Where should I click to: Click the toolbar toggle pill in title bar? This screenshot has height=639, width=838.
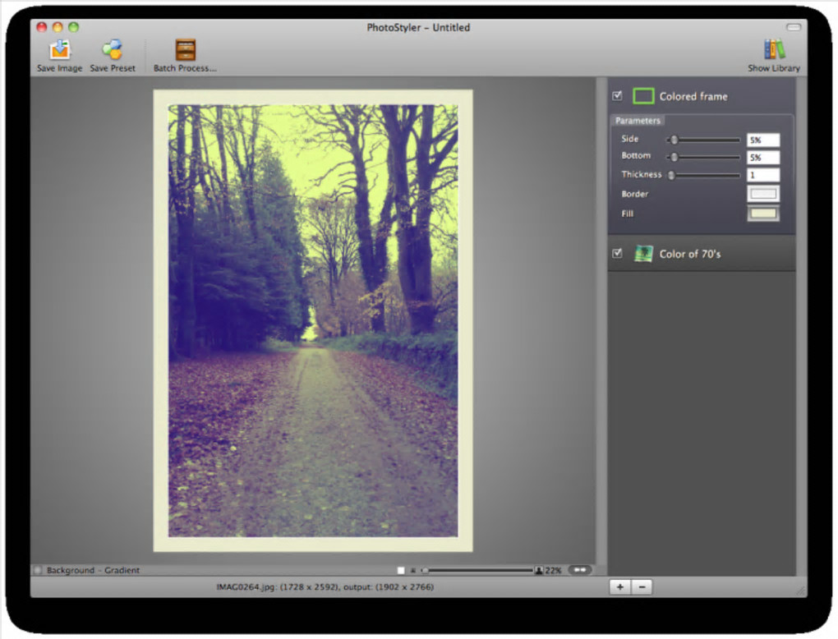(x=793, y=27)
